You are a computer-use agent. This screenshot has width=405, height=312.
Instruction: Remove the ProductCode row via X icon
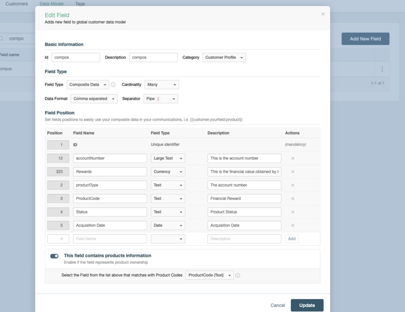pyautogui.click(x=293, y=198)
